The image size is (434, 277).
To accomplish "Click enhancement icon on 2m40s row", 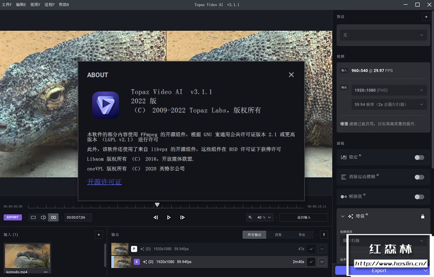I will (x=145, y=262).
